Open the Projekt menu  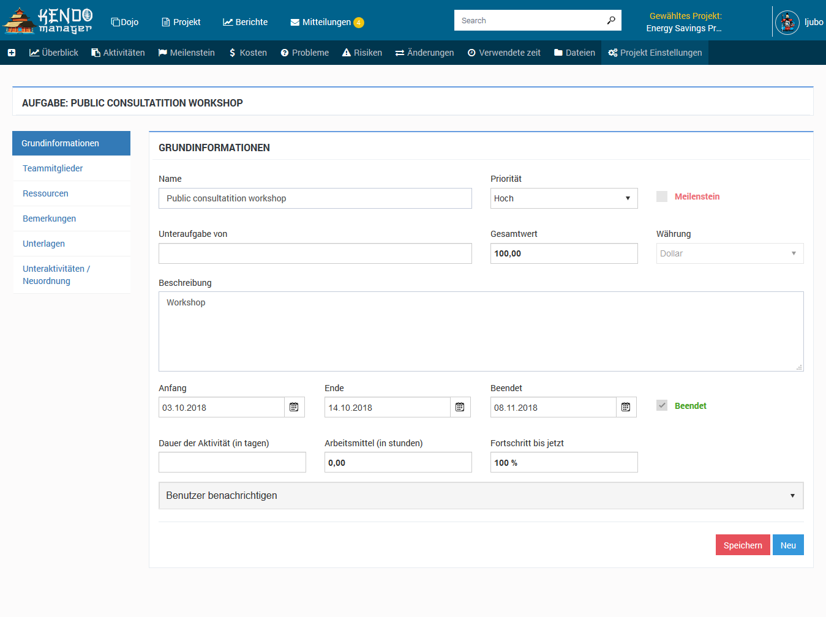tap(181, 22)
